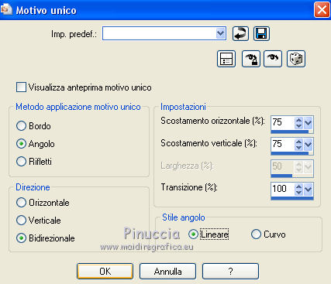Expand the Scostamento orizzontale slider dropdown arrow

pos(308,123)
